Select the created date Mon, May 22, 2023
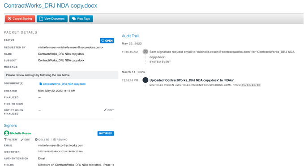 [56, 91]
